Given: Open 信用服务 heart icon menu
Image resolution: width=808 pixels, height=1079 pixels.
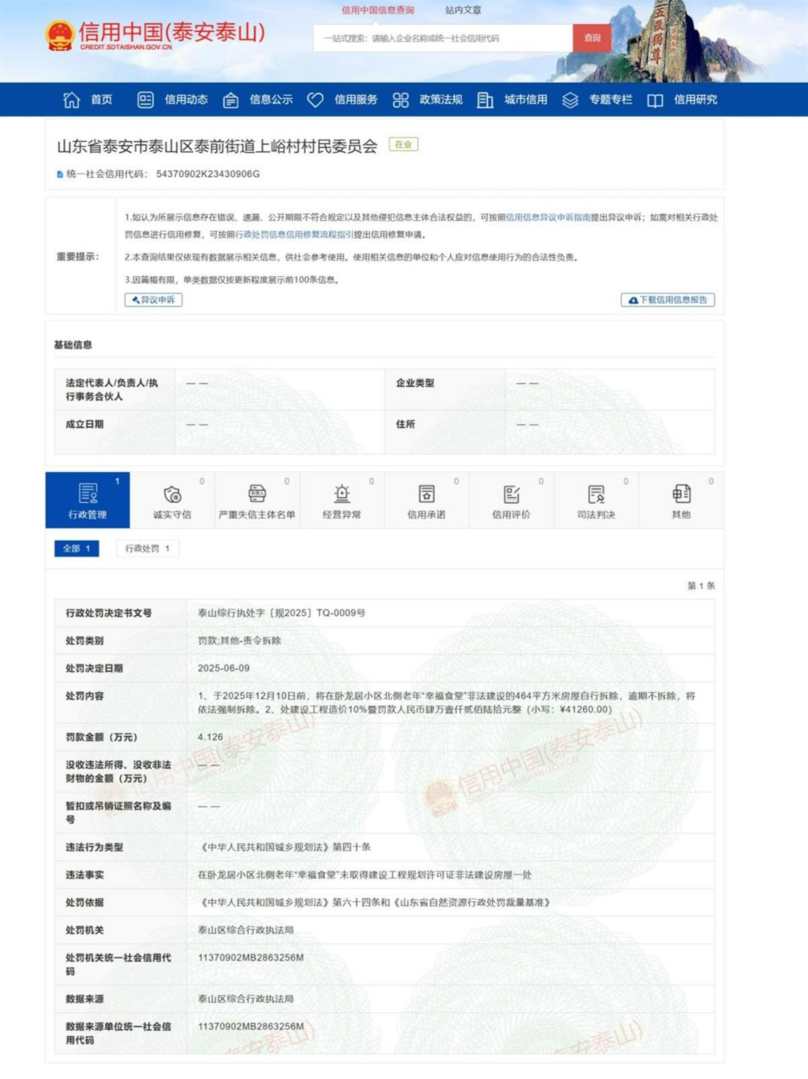Looking at the screenshot, I should coord(315,100).
